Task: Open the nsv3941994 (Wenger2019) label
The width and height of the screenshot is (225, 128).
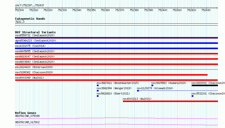Action: [114, 88]
